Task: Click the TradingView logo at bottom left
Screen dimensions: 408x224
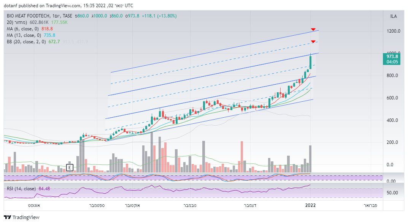Action: pos(22,217)
